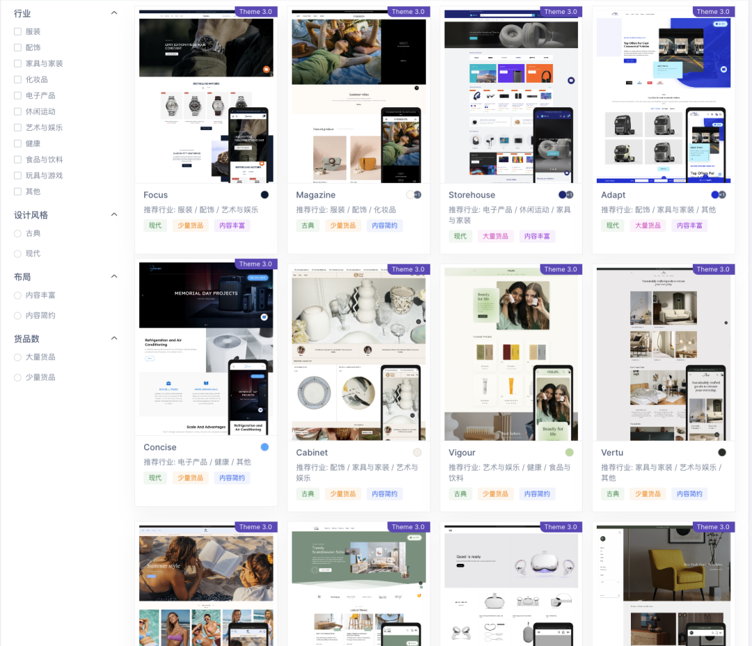
Task: Click the Theme 3.0 badge on Concise
Action: pyautogui.click(x=256, y=265)
